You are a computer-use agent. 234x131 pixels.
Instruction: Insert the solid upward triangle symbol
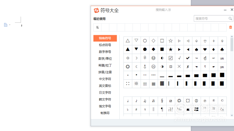(x=128, y=50)
